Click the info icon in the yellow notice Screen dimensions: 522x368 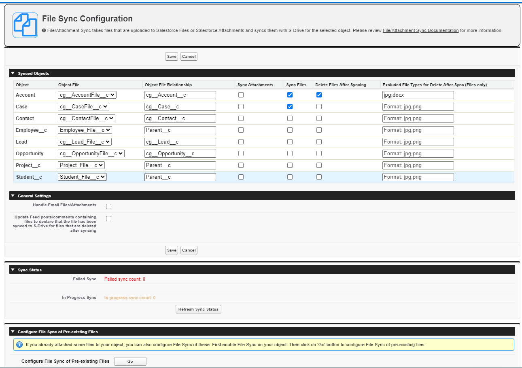click(x=19, y=345)
